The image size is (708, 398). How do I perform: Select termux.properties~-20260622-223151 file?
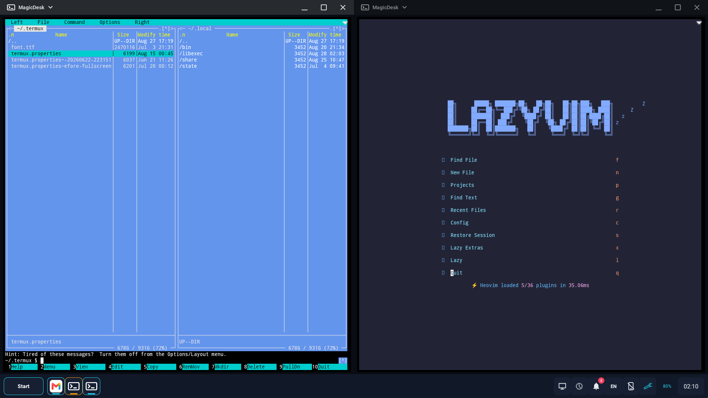click(x=91, y=60)
